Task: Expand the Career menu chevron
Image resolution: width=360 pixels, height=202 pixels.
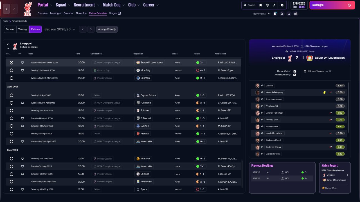Action: pos(157,5)
